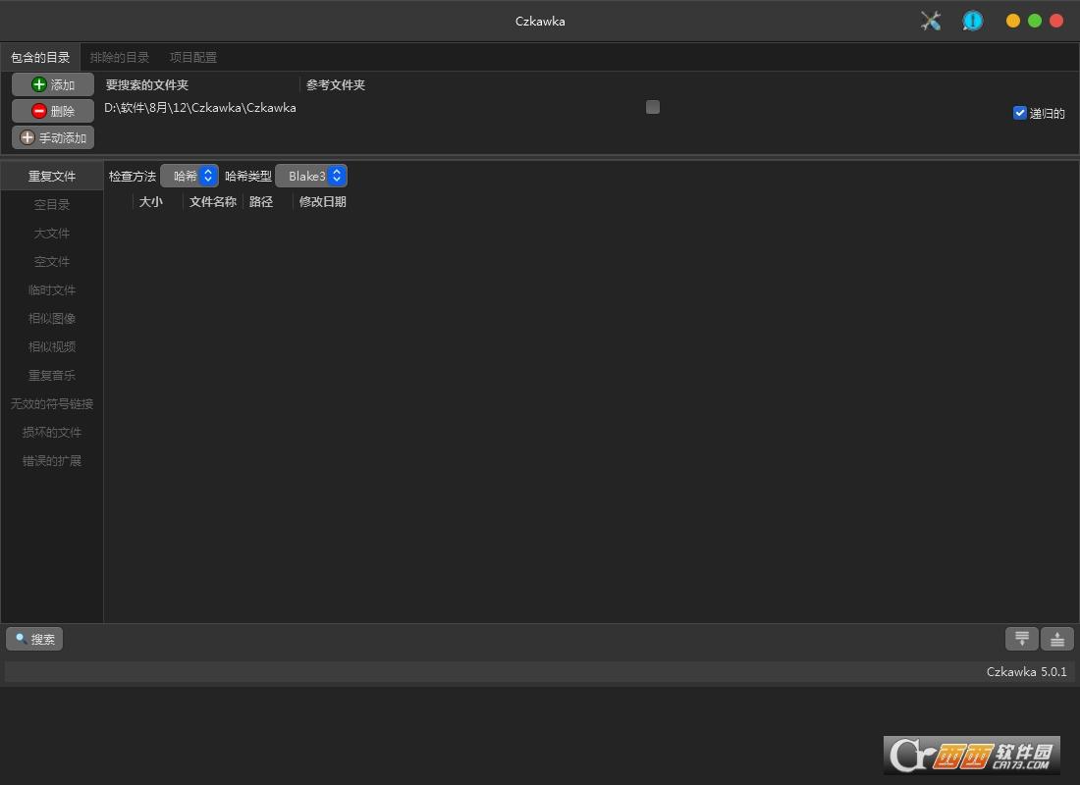Click the yellow minimize window button
This screenshot has width=1080, height=785.
pyautogui.click(x=1013, y=21)
